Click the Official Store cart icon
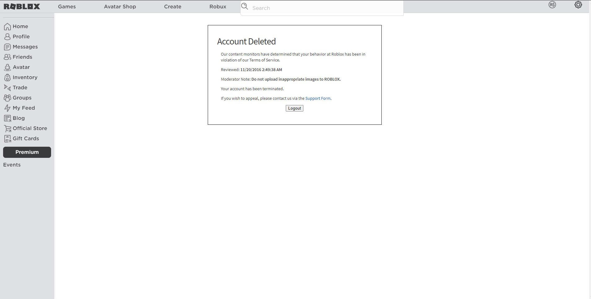The image size is (591, 299). click(x=7, y=128)
